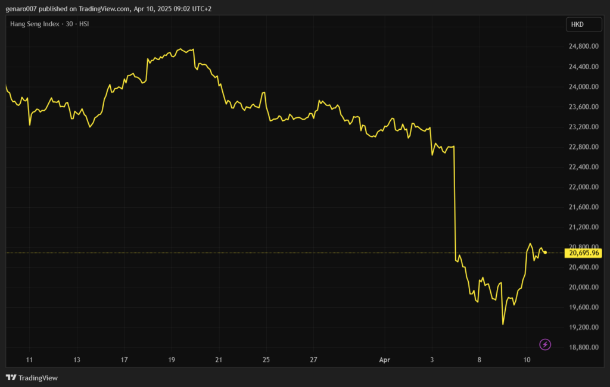Click the 3 date label after Apr
Viewport: 610px width, 387px height.
pyautogui.click(x=432, y=360)
